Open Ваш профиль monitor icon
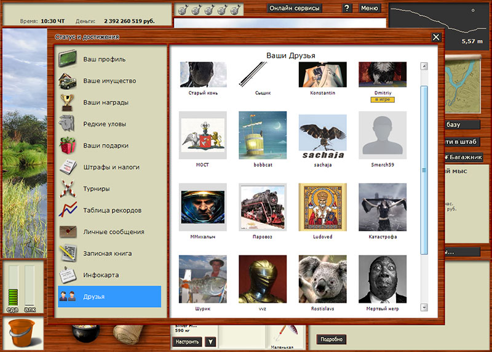This screenshot has width=492, height=352. [x=68, y=58]
